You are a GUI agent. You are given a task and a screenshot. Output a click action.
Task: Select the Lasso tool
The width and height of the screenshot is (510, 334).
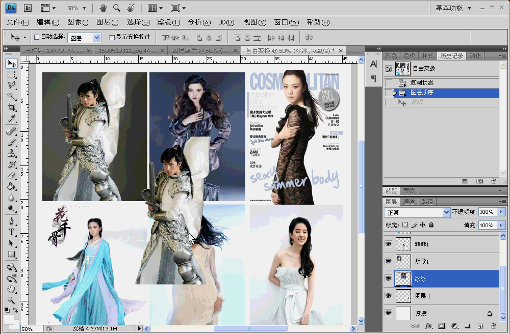(11, 85)
